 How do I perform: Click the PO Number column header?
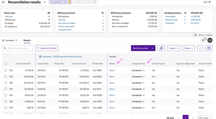pos(98,64)
